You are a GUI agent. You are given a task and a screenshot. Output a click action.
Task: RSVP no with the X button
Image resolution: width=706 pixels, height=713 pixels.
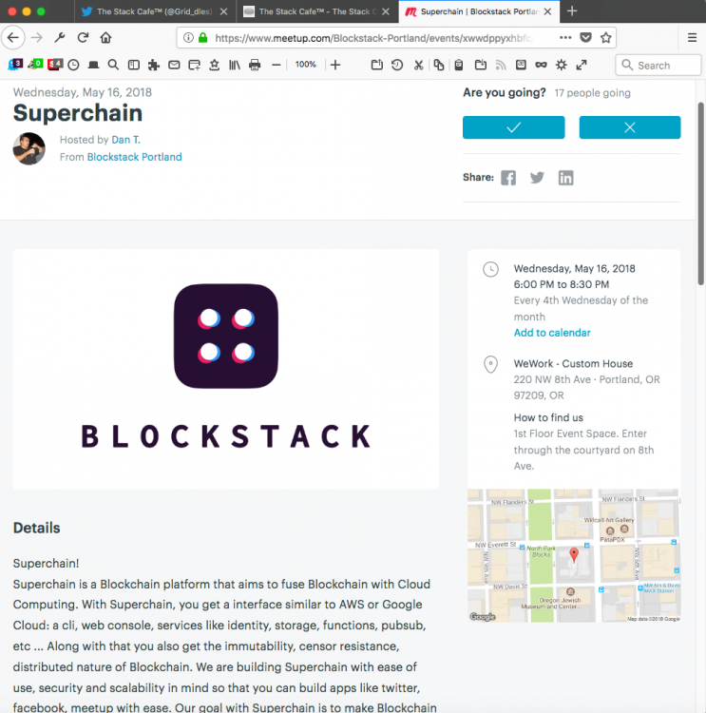630,127
